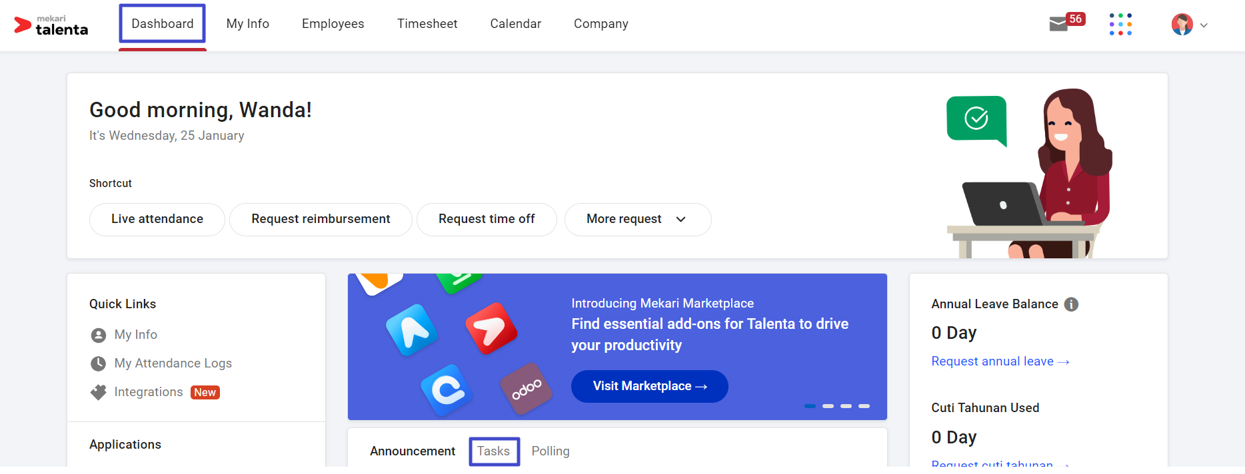Select the fourth banner carousel indicator
Screen dimensions: 1245x474
tap(864, 406)
